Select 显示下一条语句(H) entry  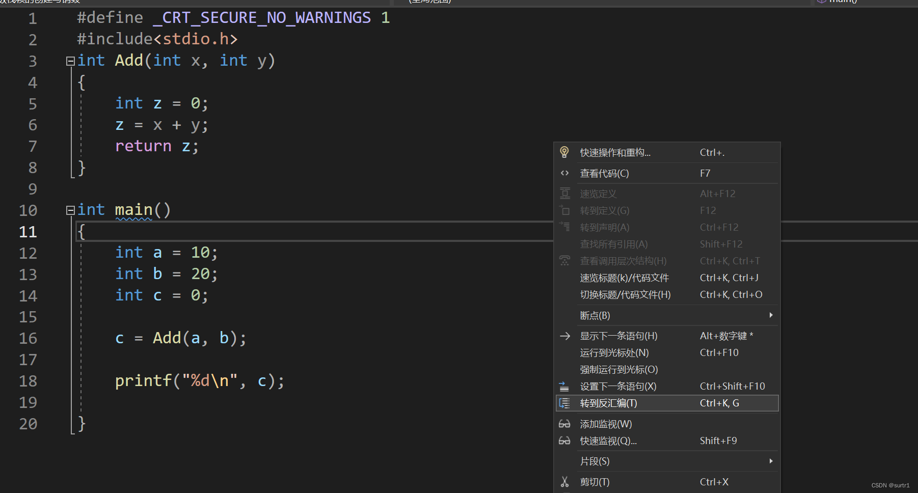[667, 336]
